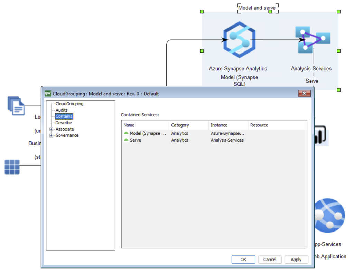
Task: Click the green cloud icon beside Model (Synapse
Action: point(126,133)
